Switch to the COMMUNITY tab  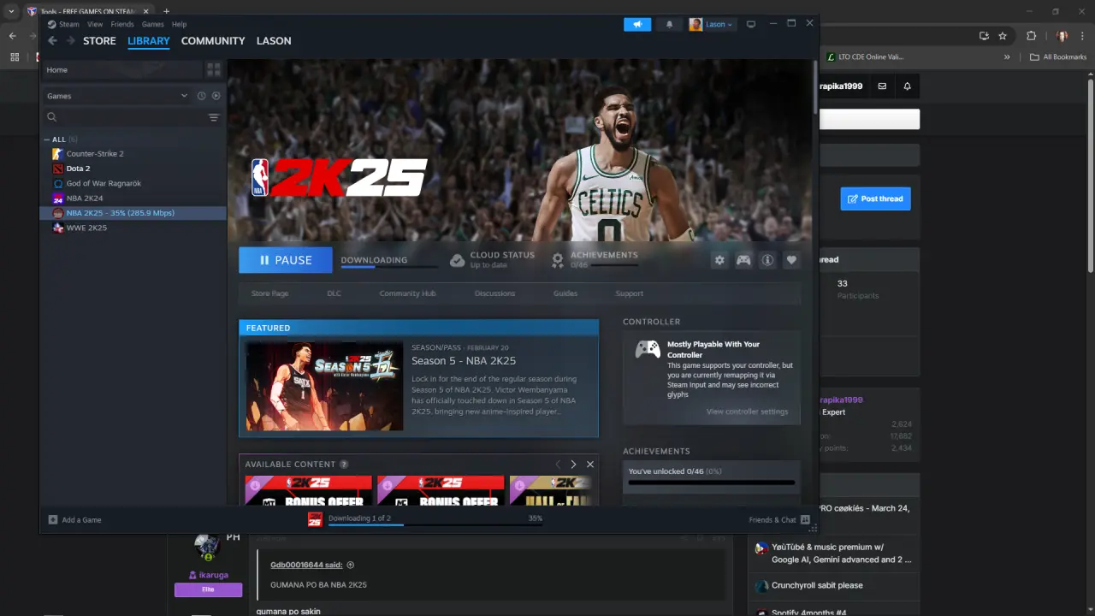click(x=213, y=41)
